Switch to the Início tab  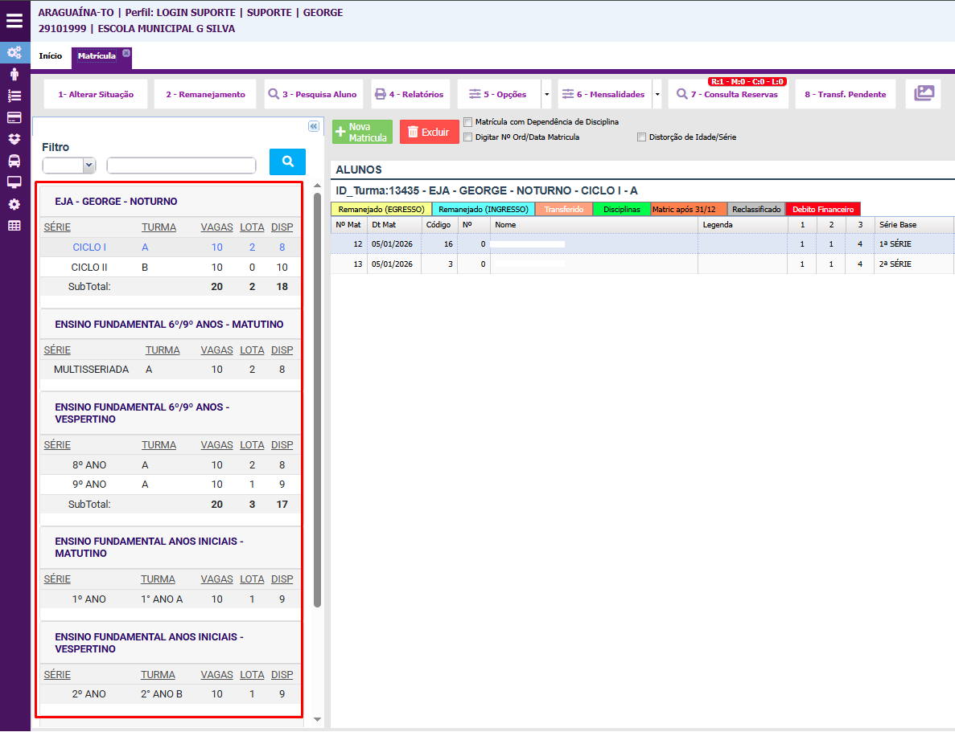(x=50, y=56)
